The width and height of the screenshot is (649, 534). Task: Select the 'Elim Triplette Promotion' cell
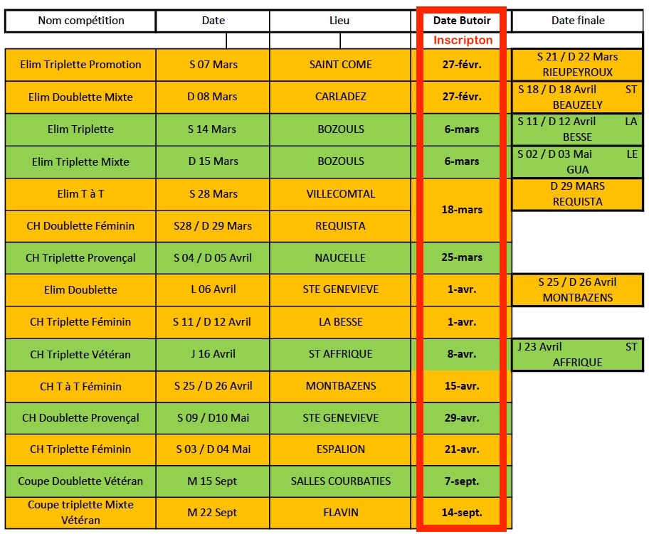(80, 65)
